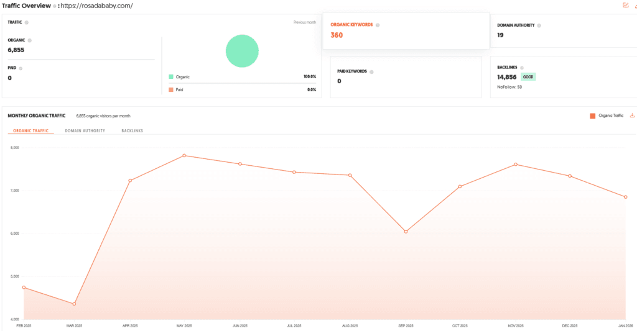Click the SEP 2025 data point

[x=406, y=232]
